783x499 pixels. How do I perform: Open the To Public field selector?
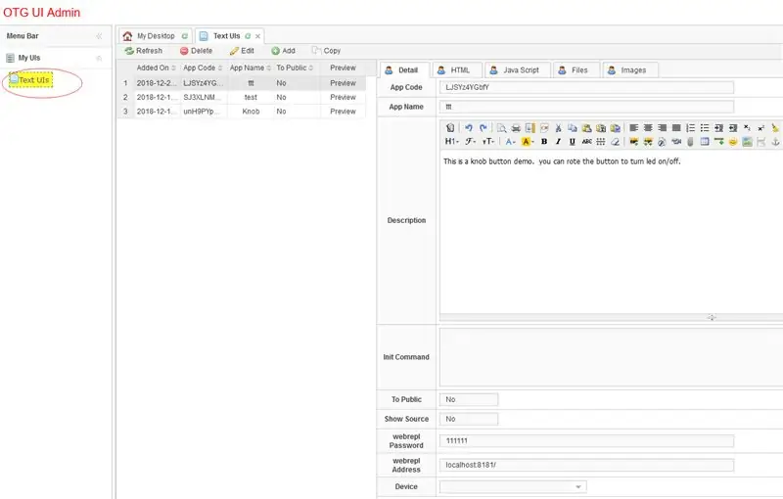pyautogui.click(x=469, y=400)
